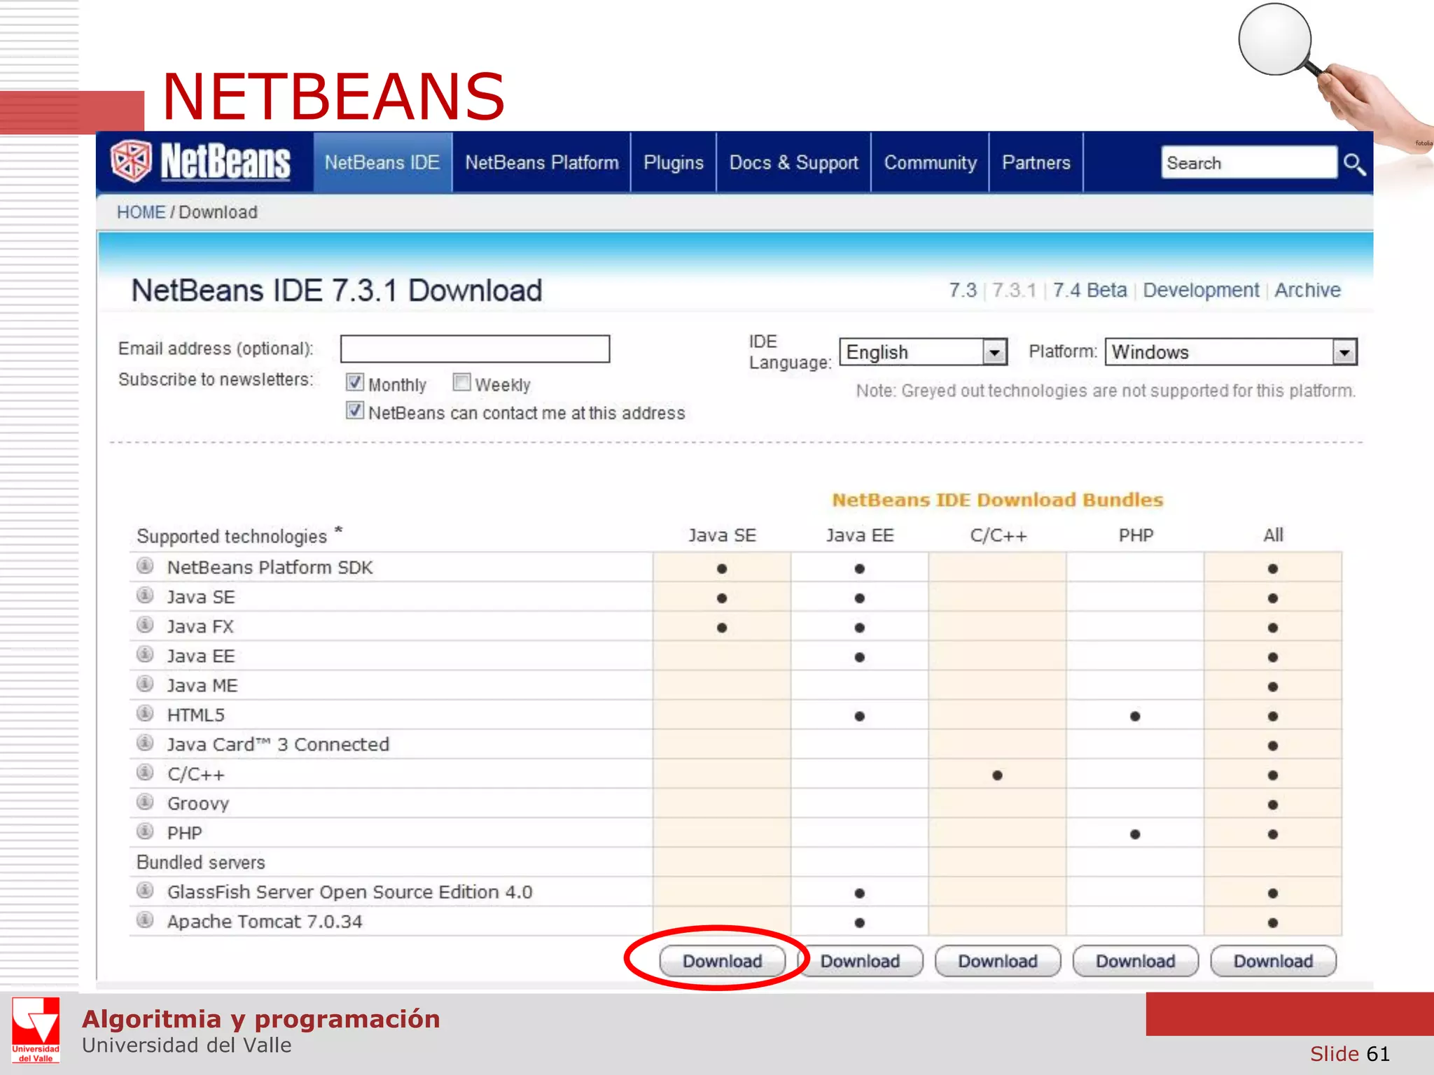The width and height of the screenshot is (1434, 1075).
Task: Open info icon for Apache Tomcat row
Action: coord(145,920)
